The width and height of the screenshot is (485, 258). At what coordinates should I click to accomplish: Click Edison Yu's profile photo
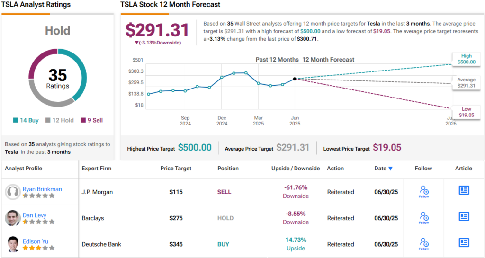coord(13,244)
